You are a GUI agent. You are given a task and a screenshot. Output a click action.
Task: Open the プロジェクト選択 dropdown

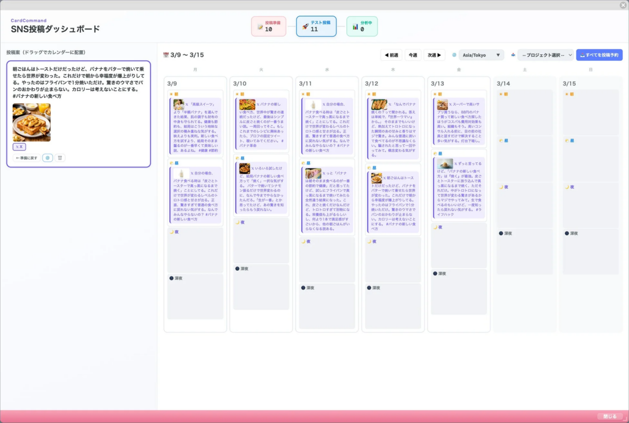[x=546, y=54]
